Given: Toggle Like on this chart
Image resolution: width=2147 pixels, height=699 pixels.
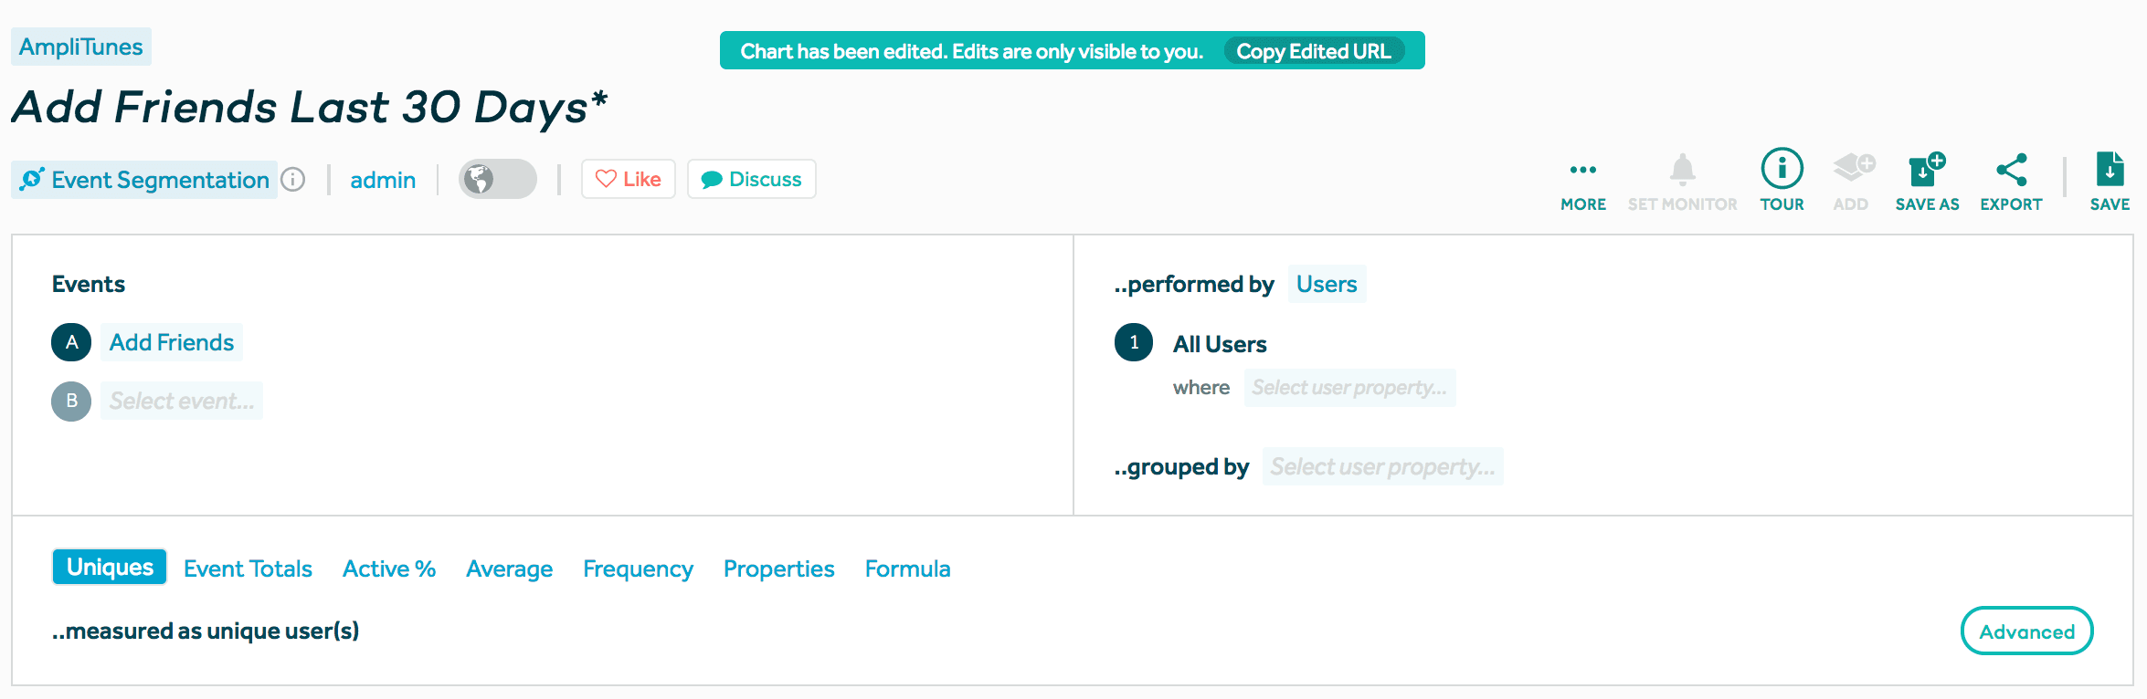Looking at the screenshot, I should [x=628, y=179].
